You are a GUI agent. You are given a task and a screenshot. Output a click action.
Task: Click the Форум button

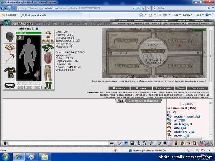(x=181, y=88)
